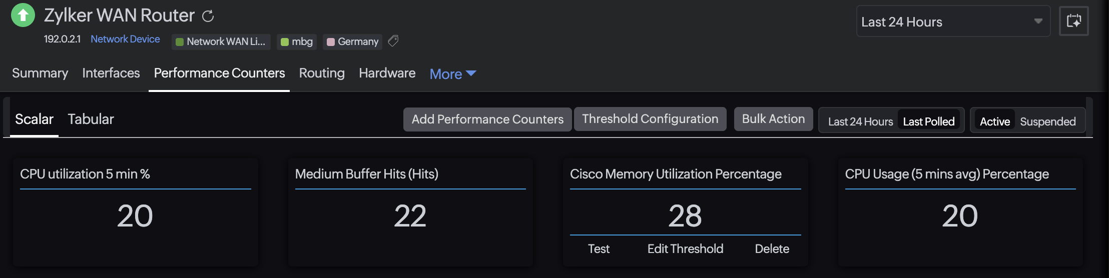Open the Last 24 Hours time dropdown

pyautogui.click(x=952, y=21)
